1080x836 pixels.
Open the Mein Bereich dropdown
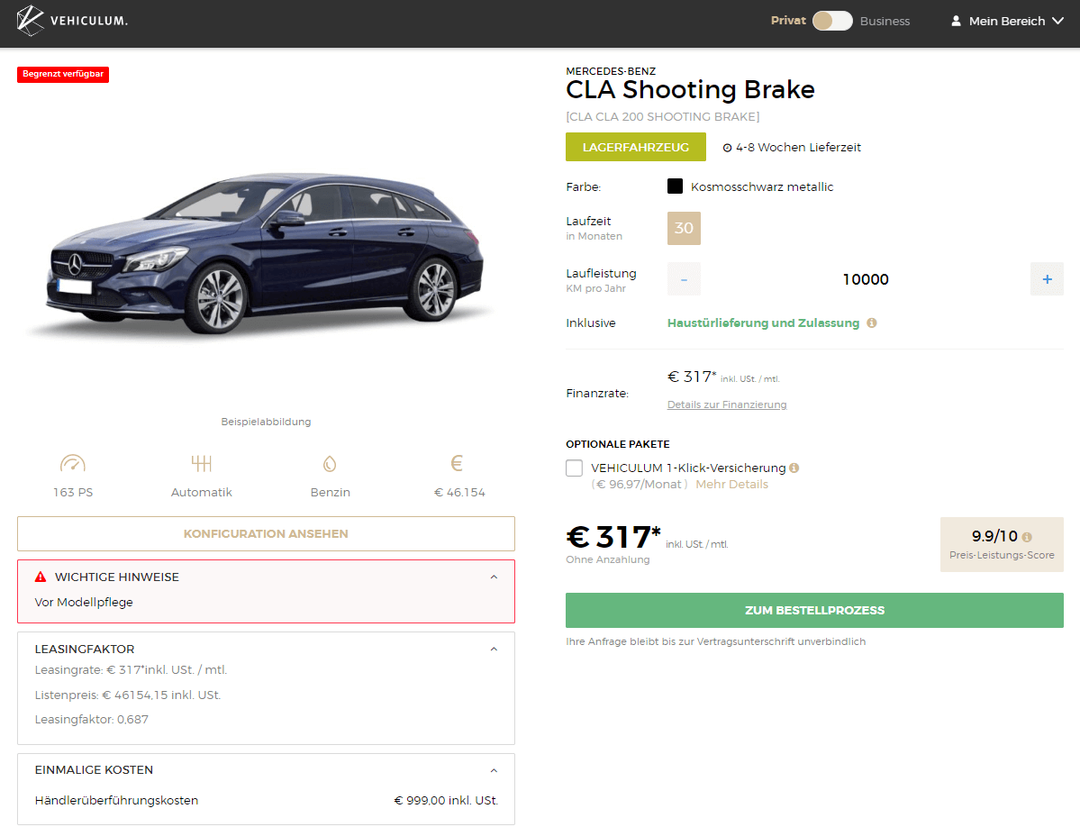pos(1008,21)
